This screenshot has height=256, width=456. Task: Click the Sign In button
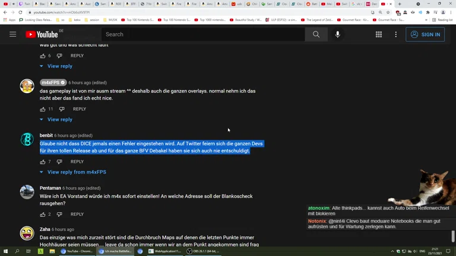tap(425, 34)
